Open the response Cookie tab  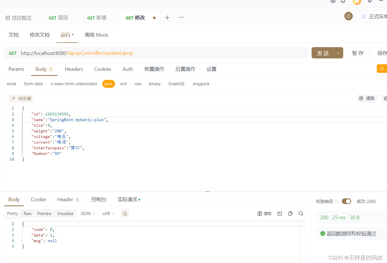pos(38,200)
